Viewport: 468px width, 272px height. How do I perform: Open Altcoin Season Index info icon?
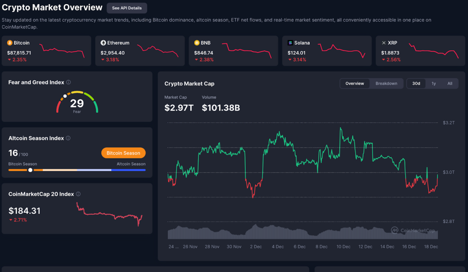click(x=68, y=138)
